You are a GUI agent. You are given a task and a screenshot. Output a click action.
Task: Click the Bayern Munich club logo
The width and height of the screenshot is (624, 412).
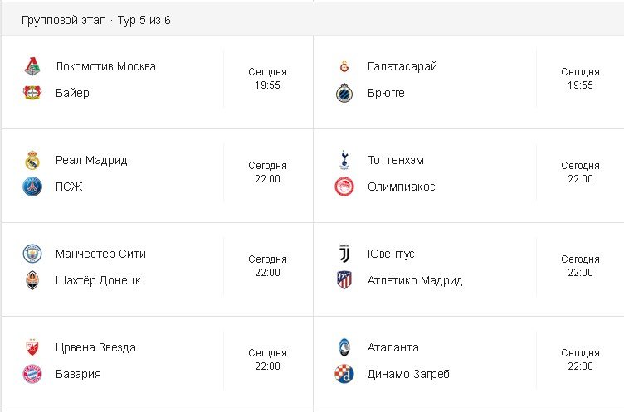coord(32,374)
